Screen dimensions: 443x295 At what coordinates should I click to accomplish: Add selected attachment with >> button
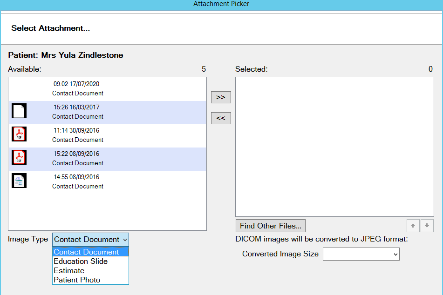pos(221,97)
